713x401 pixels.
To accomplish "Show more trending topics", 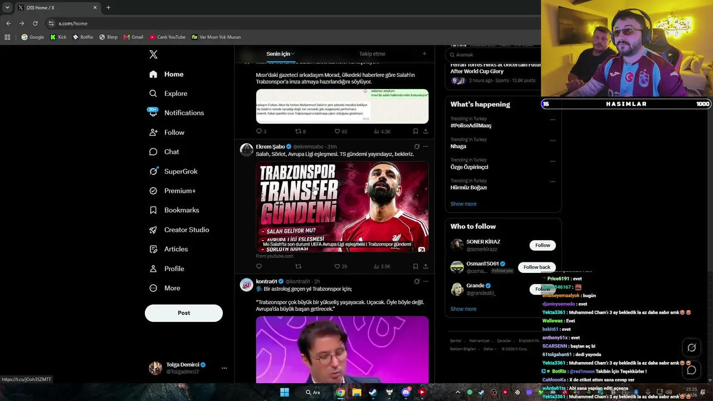I will [463, 204].
